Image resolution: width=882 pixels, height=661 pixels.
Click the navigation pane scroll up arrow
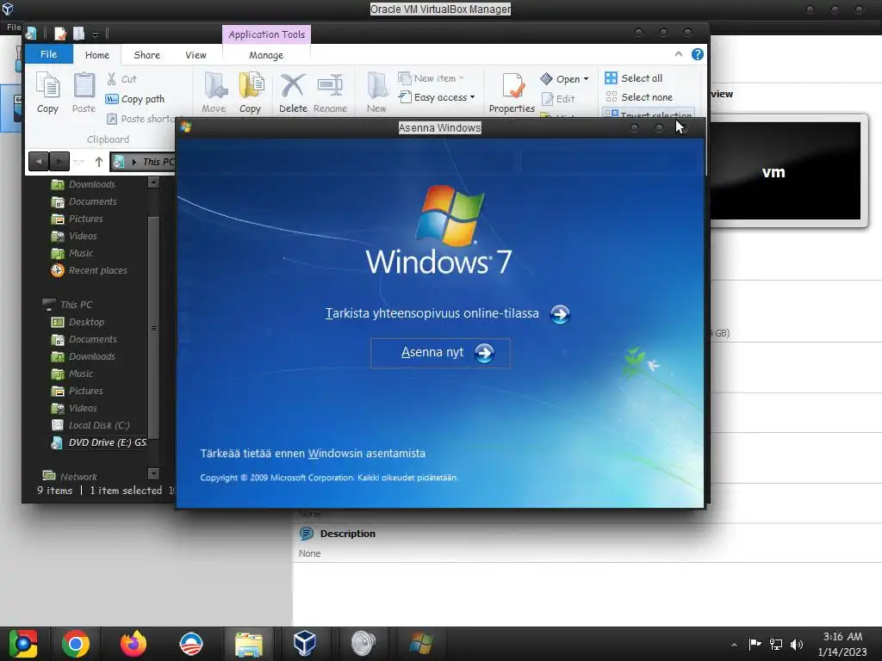point(153,182)
